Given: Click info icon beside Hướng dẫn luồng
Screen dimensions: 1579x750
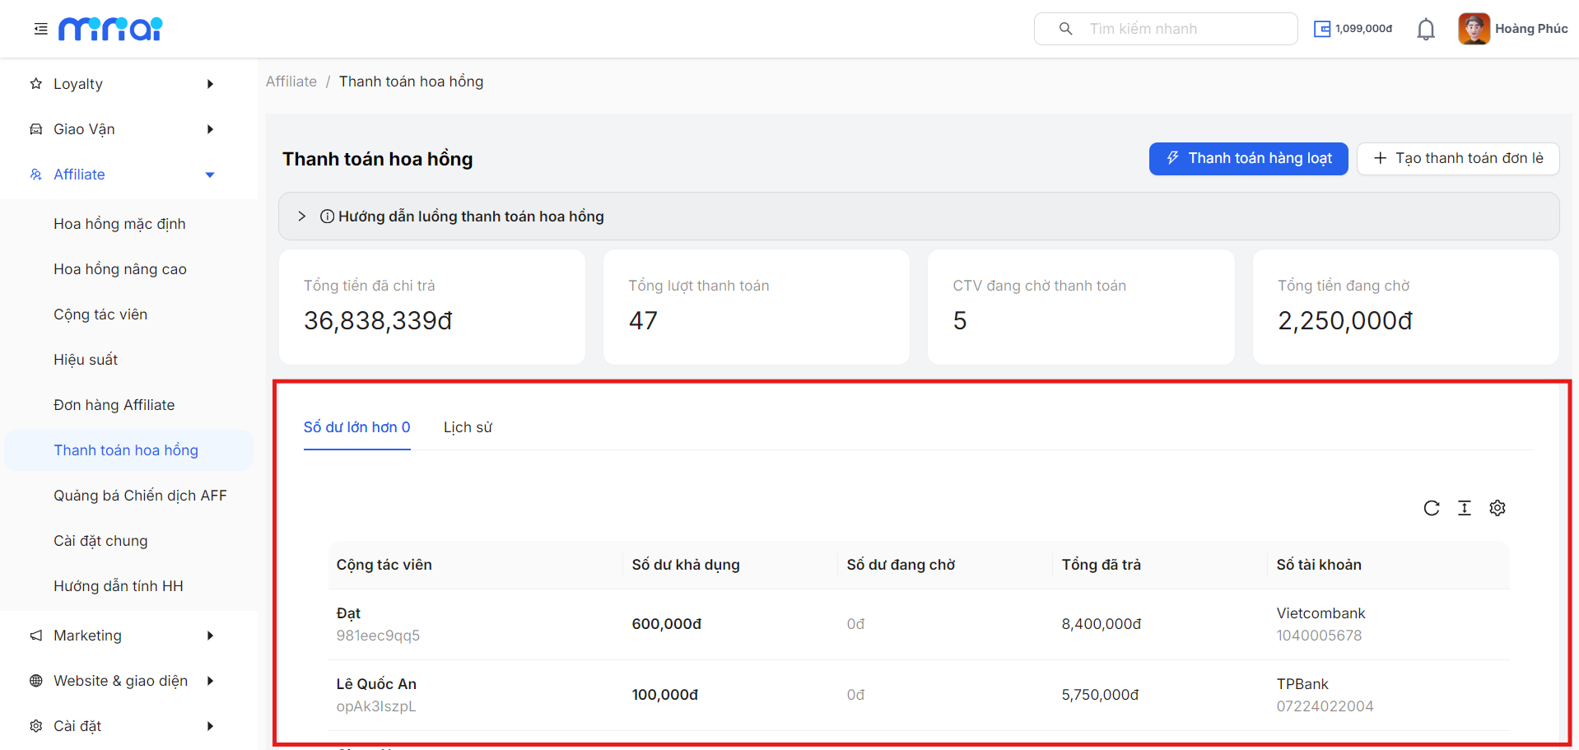Looking at the screenshot, I should click(x=327, y=217).
